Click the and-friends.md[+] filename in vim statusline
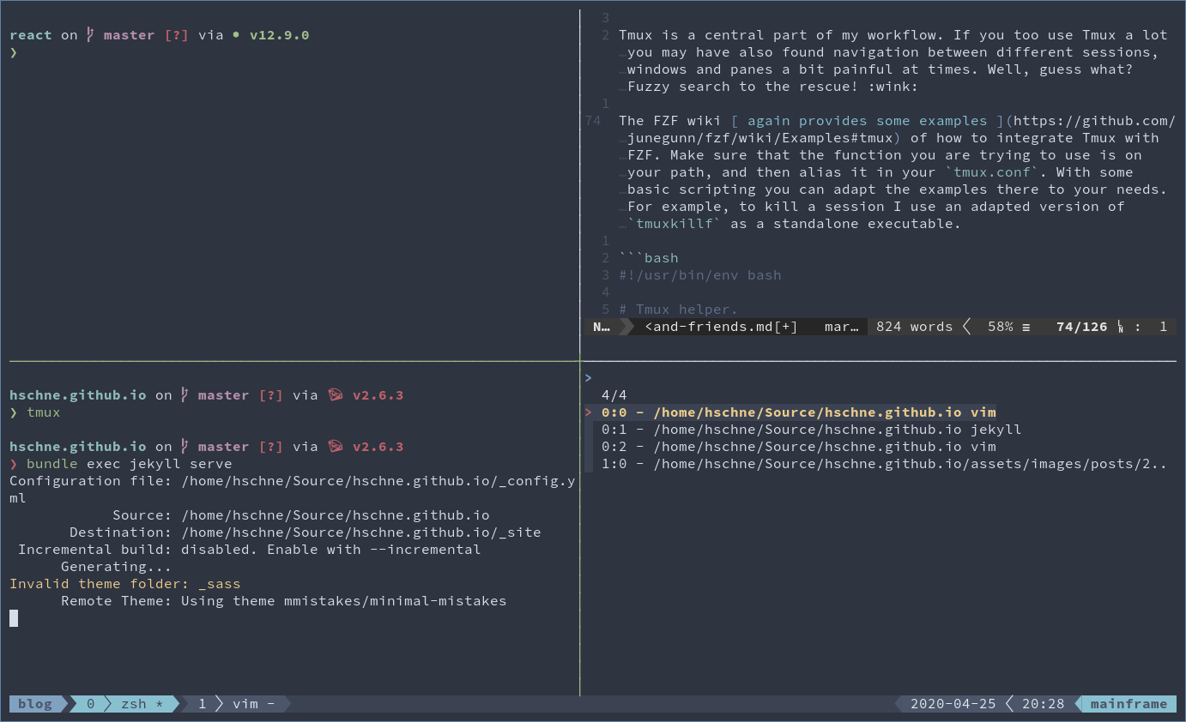Image resolution: width=1186 pixels, height=722 pixels. (x=722, y=327)
